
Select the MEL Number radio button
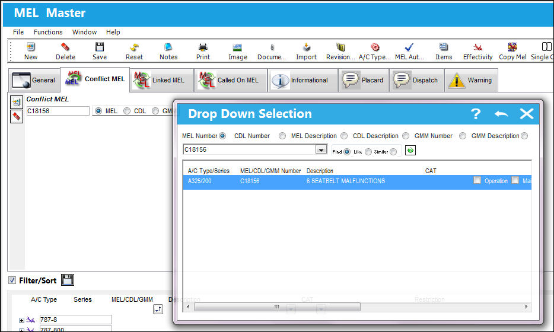coord(222,136)
